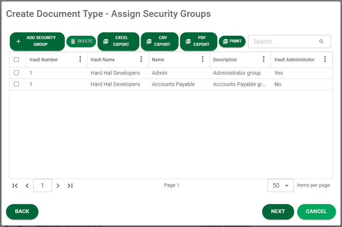Click the Back button
This screenshot has width=342, height=227.
click(x=22, y=212)
